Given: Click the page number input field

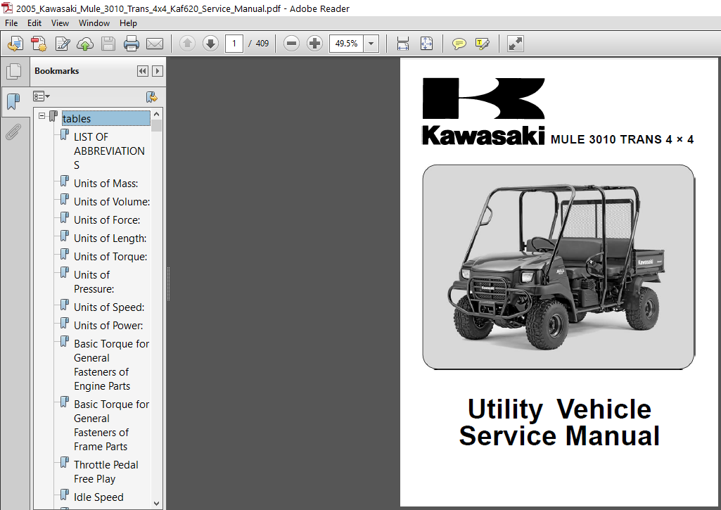Looking at the screenshot, I should (234, 44).
